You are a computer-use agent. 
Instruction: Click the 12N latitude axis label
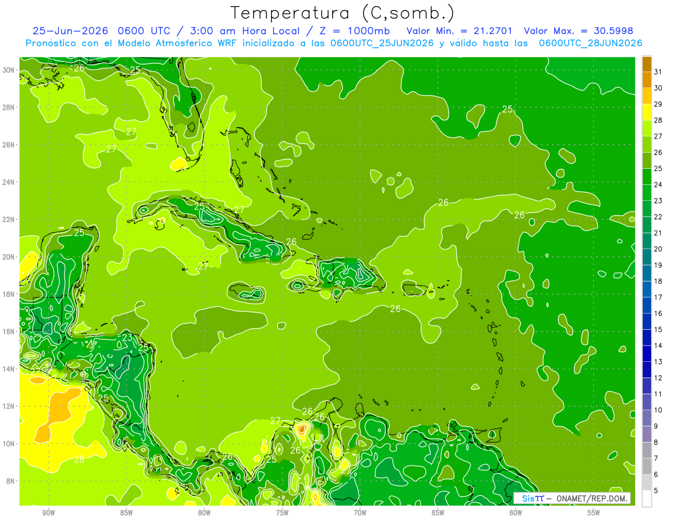10,406
